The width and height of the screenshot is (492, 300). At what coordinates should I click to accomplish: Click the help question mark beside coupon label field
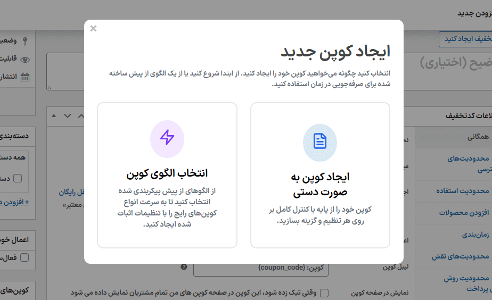184,267
